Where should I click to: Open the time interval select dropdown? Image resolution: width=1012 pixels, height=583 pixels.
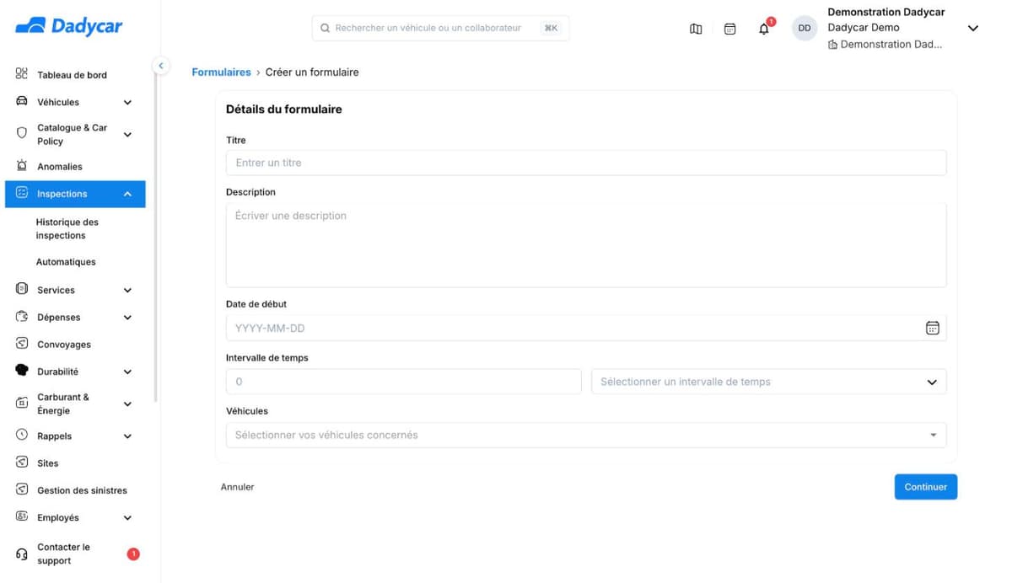[x=768, y=382]
